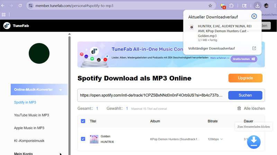Select Apple Music in MP3 sidebar item
This screenshot has height=155, width=277.
coord(29,128)
